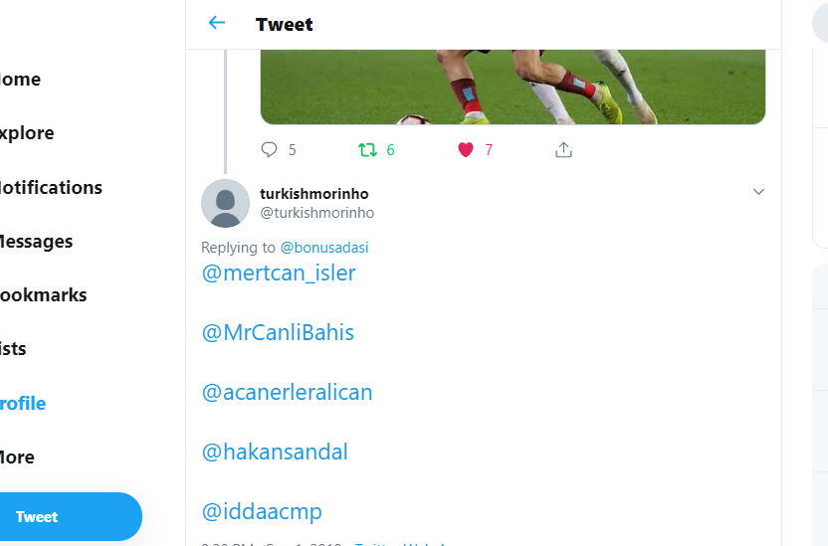Open Notifications in the sidebar

(x=51, y=187)
